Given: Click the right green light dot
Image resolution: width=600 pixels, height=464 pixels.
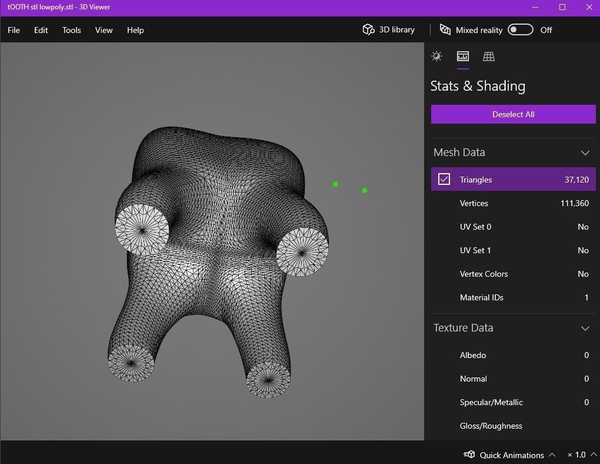Looking at the screenshot, I should pos(365,190).
